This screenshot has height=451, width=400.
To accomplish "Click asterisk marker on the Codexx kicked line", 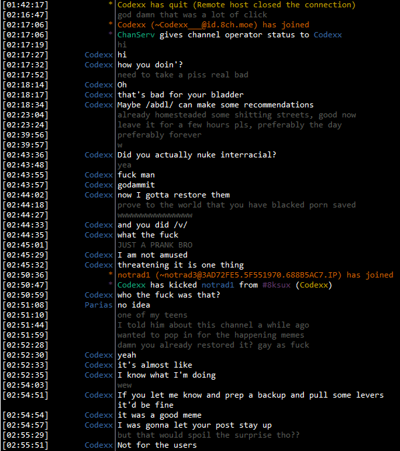I will pos(110,284).
